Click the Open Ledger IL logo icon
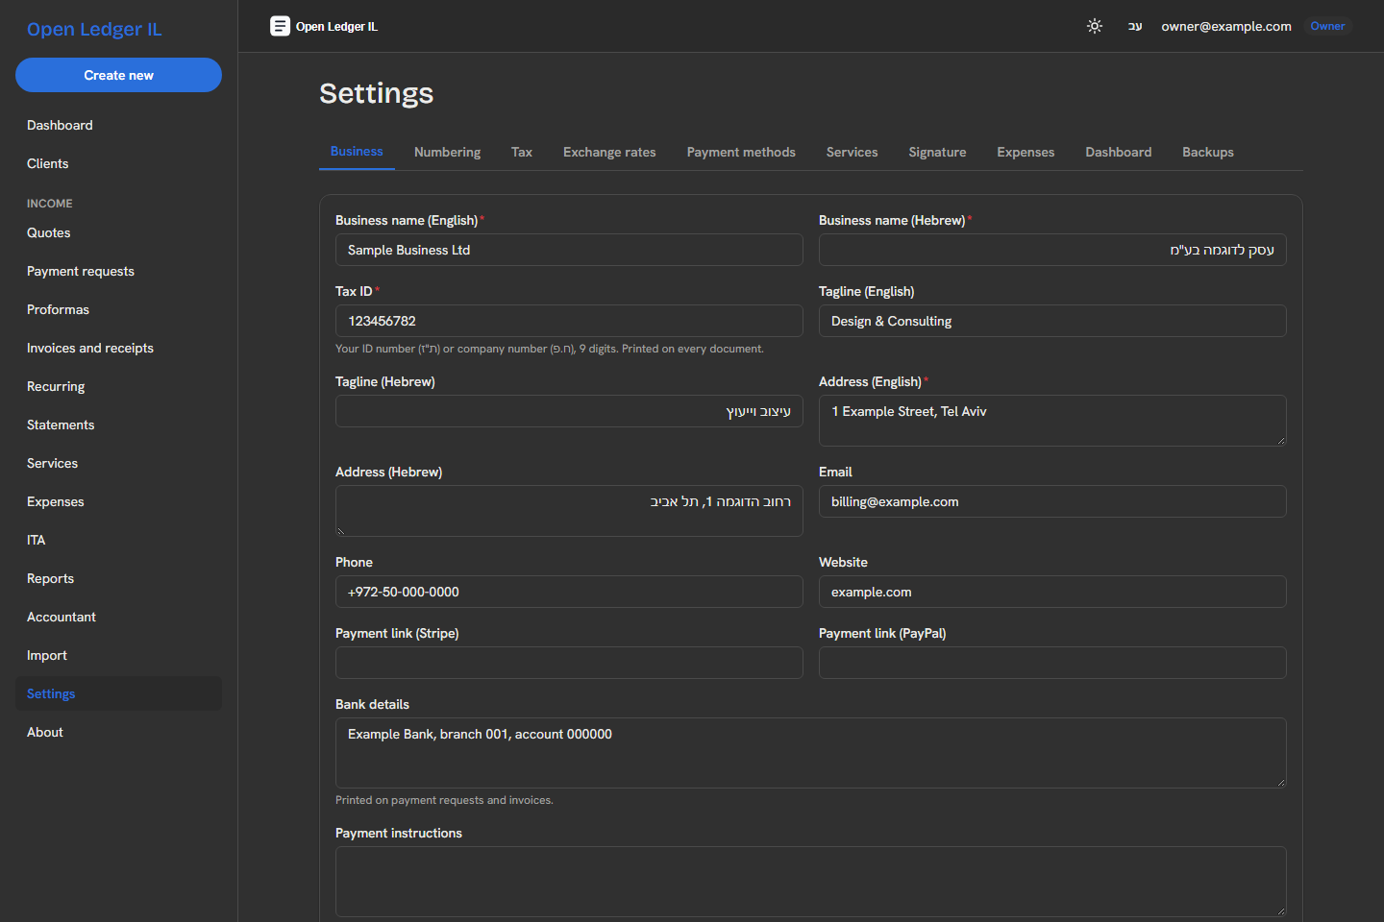The height and width of the screenshot is (922, 1384). pos(280,26)
